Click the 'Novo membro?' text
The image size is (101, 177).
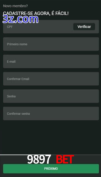pyautogui.click(x=15, y=6)
